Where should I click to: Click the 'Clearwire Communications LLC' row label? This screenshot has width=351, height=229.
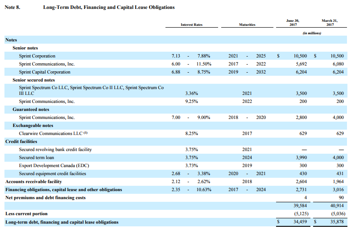pos(53,134)
